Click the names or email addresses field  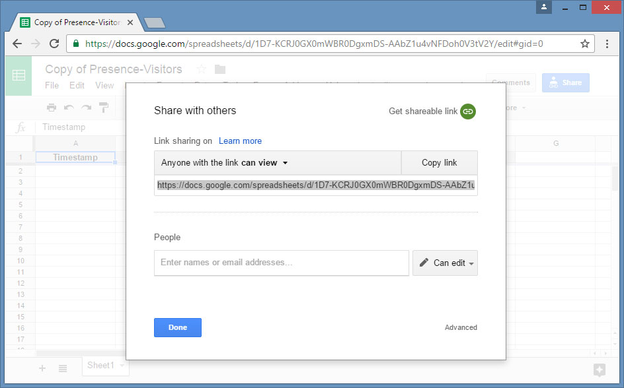[x=282, y=263]
